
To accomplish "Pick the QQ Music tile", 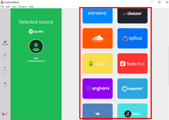I will click(97, 63).
